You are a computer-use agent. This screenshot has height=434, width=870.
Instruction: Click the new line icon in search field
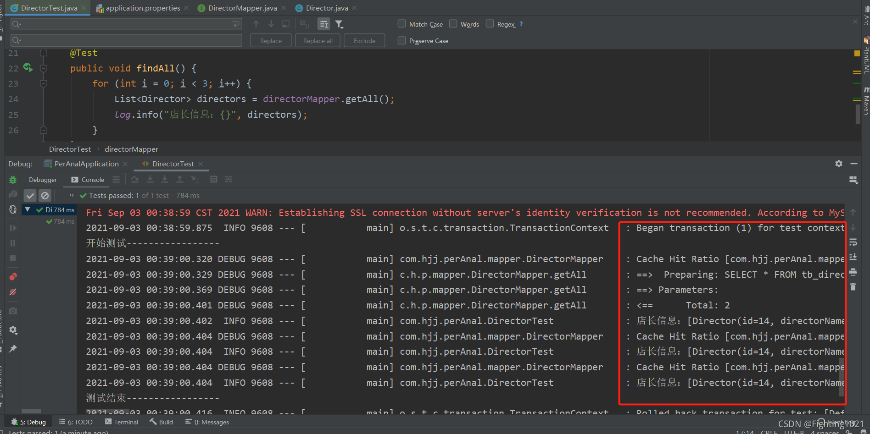[236, 24]
